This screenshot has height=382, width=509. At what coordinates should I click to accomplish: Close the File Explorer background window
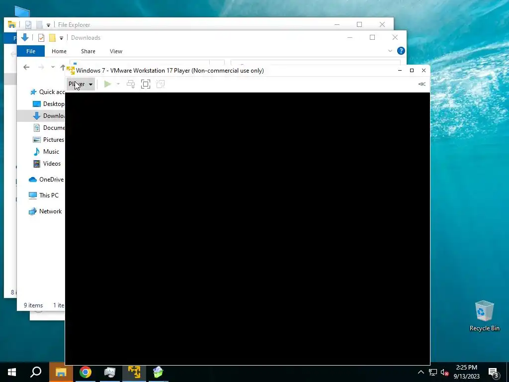point(382,24)
